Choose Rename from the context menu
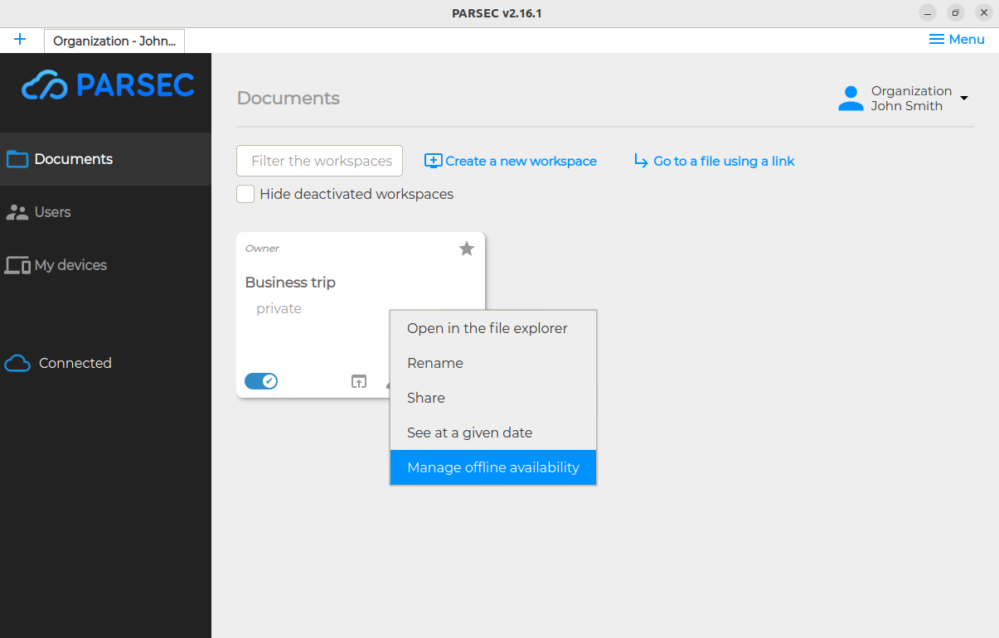 pos(493,363)
